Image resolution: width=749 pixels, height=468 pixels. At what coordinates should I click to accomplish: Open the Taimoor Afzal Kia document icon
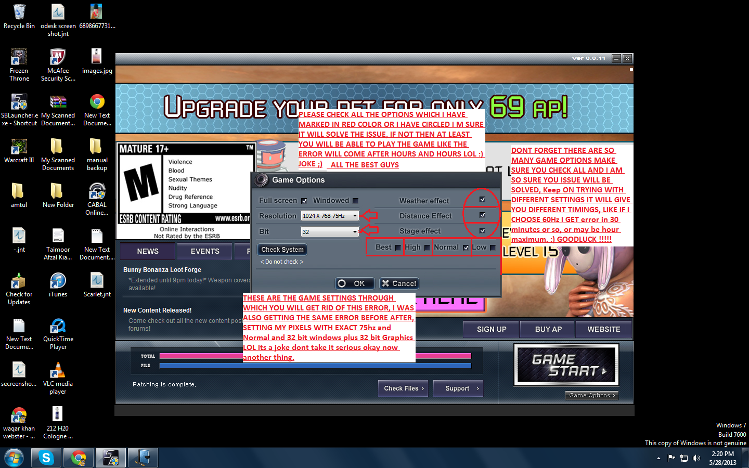point(58,244)
